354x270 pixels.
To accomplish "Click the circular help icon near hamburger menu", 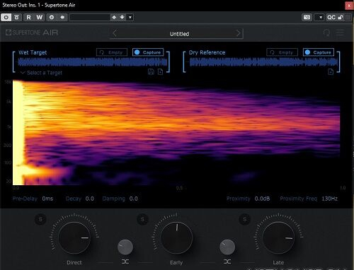I will click(x=326, y=33).
